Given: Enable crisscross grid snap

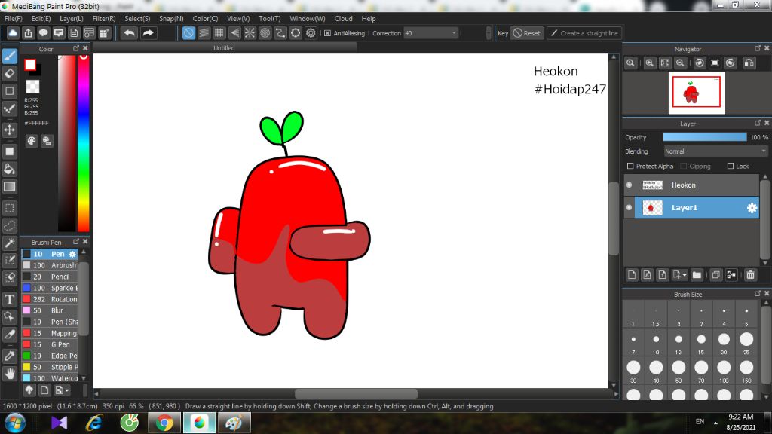Looking at the screenshot, I should click(219, 33).
